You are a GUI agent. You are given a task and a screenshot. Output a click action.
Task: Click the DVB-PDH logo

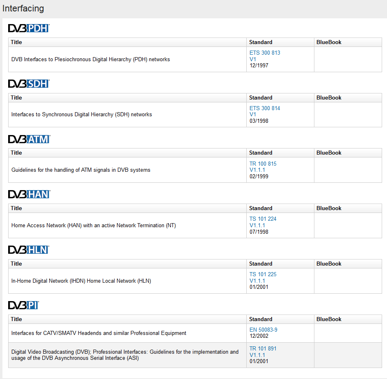[29, 28]
